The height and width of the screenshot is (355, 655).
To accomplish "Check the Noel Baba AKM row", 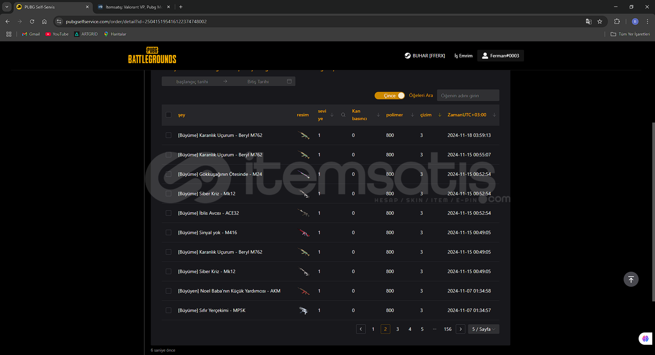I will click(169, 291).
